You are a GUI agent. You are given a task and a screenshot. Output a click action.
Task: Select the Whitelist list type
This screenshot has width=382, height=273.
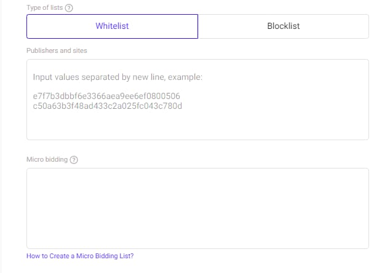pyautogui.click(x=112, y=26)
